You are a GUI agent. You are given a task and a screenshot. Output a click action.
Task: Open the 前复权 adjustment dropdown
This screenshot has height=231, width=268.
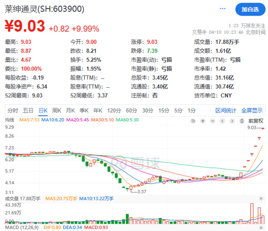coord(256,121)
